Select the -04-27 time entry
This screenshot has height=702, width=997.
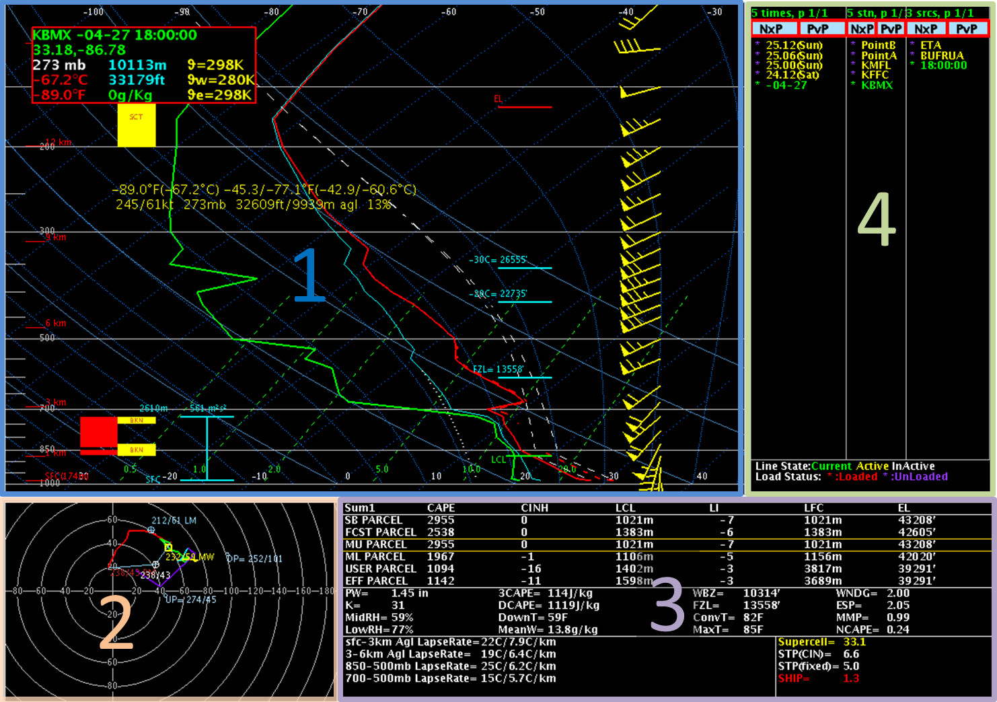click(787, 85)
